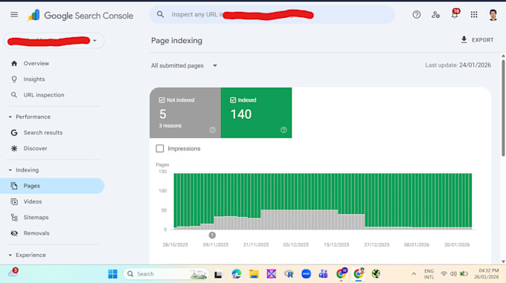Open the Windows Start button
This screenshot has height=283, width=506.
(112, 274)
